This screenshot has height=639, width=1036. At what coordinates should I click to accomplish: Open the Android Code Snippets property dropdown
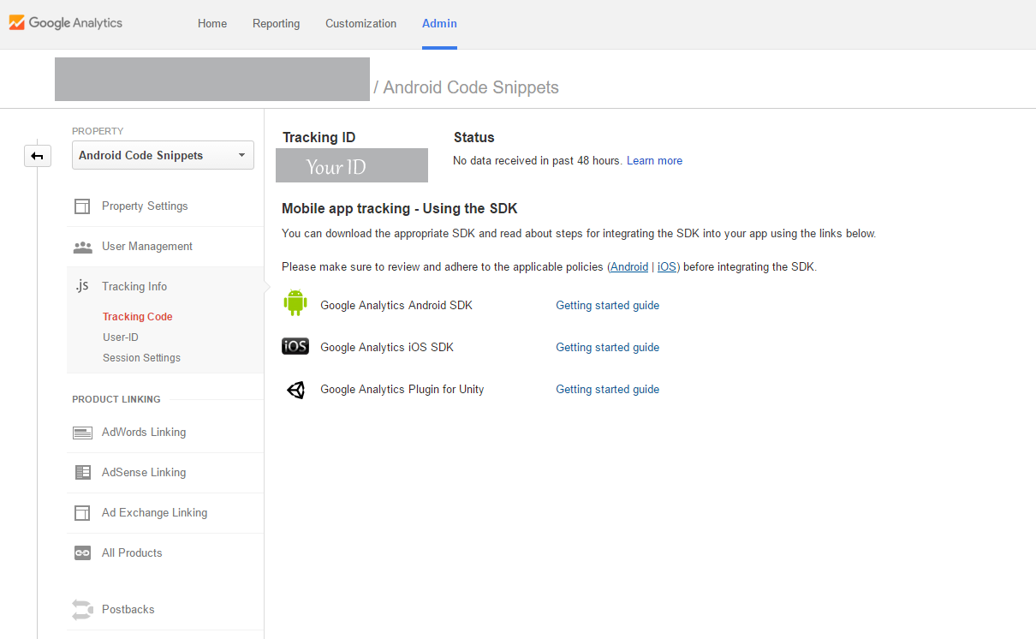pos(163,155)
